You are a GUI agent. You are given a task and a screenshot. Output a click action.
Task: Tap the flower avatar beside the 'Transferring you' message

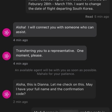[6, 56]
